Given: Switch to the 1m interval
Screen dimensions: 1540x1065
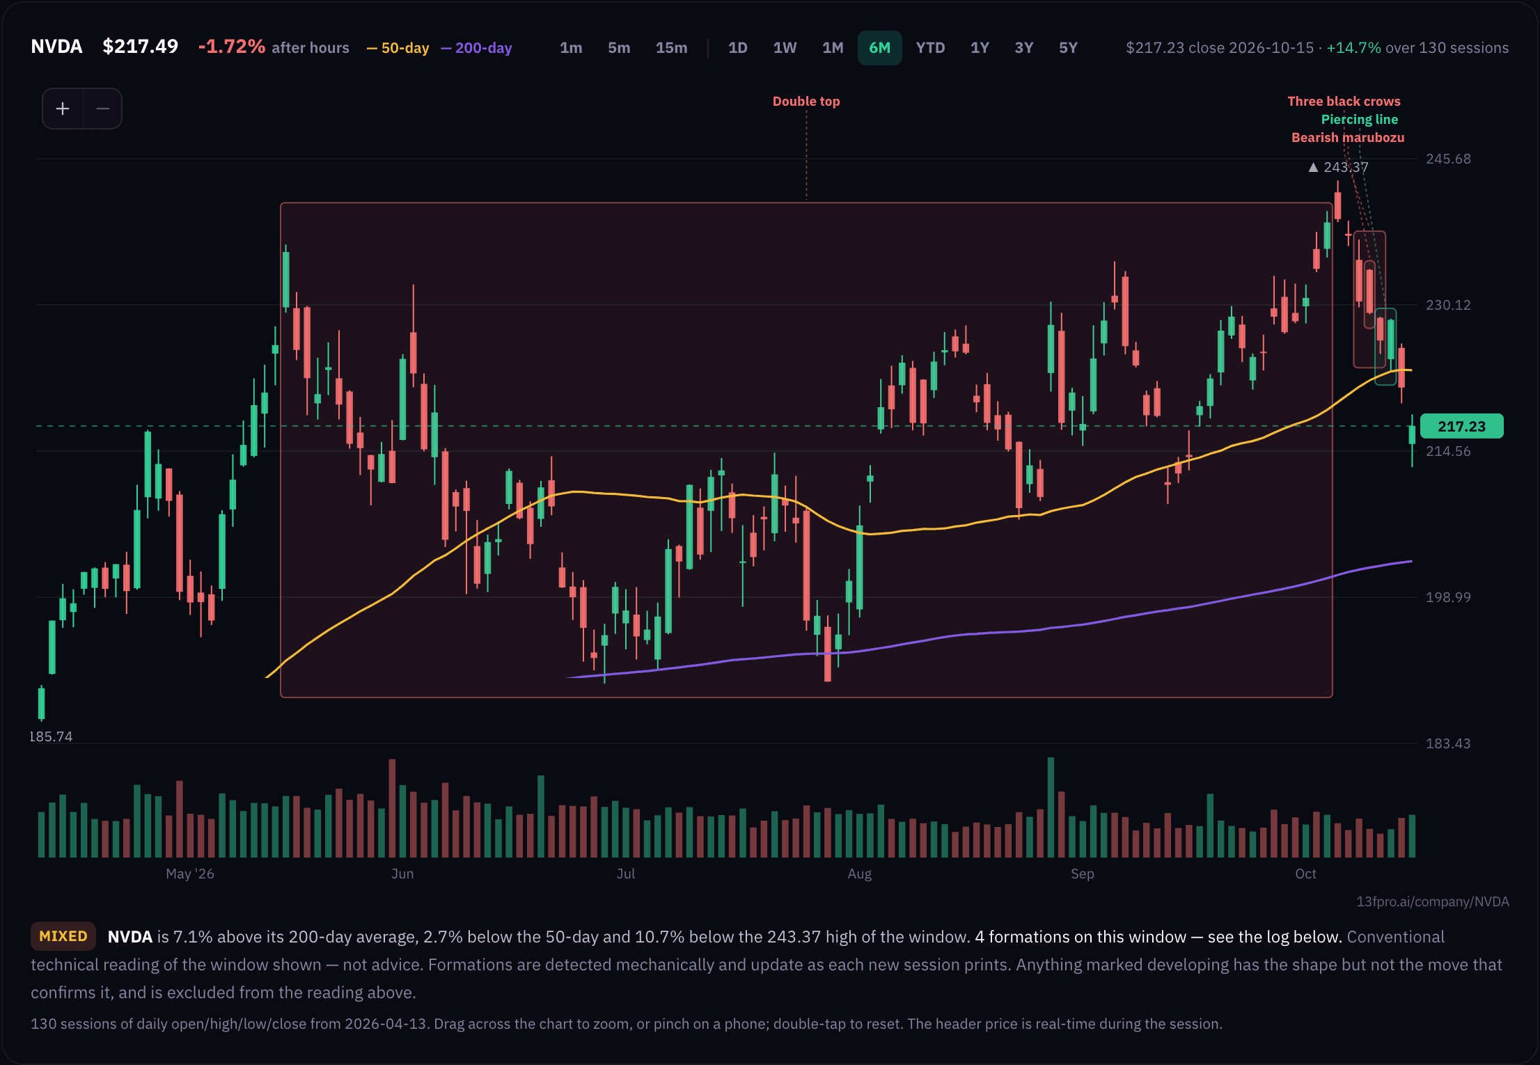Looking at the screenshot, I should pos(571,48).
